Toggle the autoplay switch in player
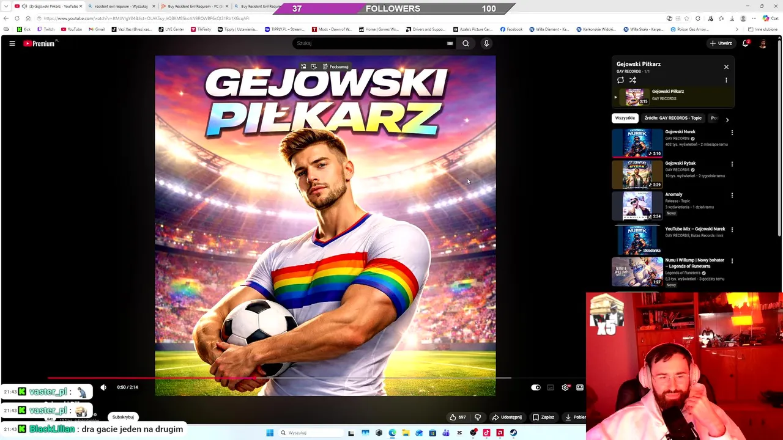 coord(536,387)
